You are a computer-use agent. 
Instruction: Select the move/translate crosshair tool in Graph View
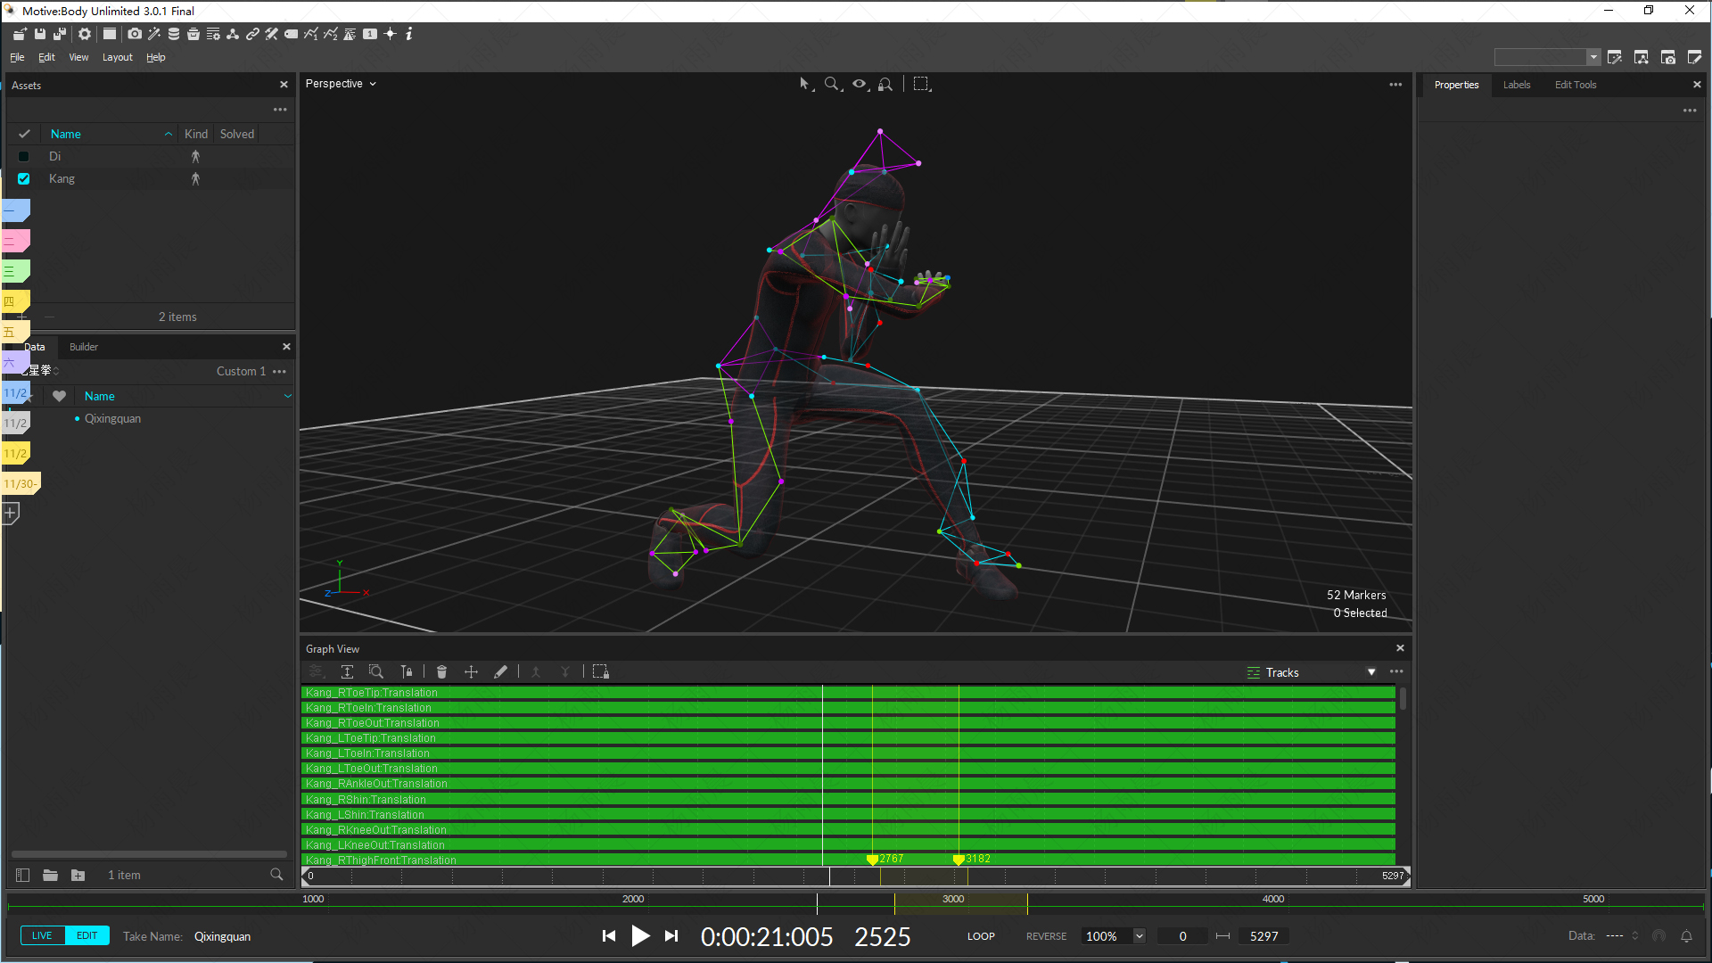click(x=471, y=672)
